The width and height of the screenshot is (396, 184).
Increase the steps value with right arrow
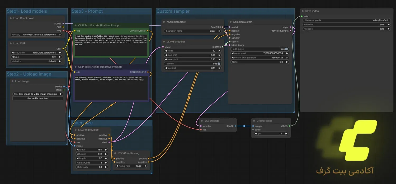pos(219,51)
